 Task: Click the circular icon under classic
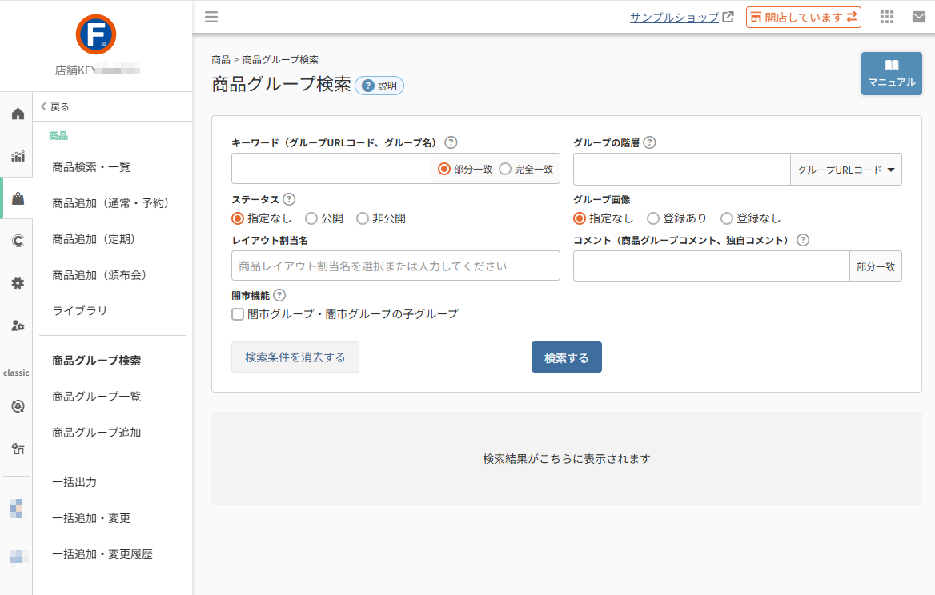pos(18,406)
